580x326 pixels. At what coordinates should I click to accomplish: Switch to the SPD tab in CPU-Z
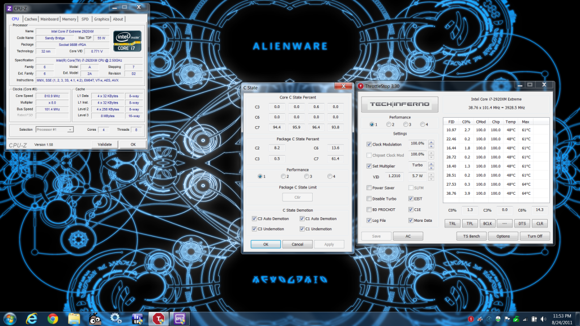(x=85, y=19)
